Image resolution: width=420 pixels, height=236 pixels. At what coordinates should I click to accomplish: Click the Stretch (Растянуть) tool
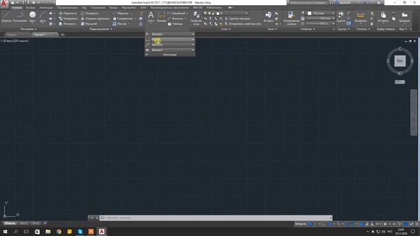coord(68,24)
